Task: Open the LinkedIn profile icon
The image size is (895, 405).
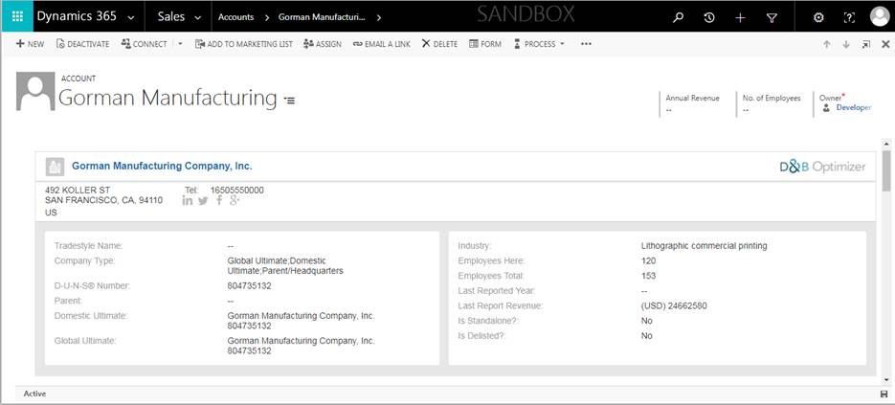Action: (x=188, y=200)
